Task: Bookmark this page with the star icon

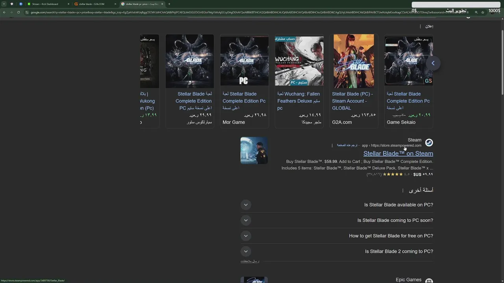Action: click(x=483, y=12)
